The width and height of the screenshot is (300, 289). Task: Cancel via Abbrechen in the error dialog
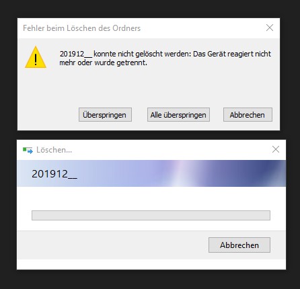coord(248,115)
